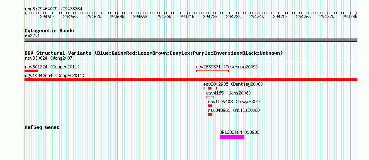Screen dimensions: 369x160
Task: Open the esv1509403 (Levy2007) label
Action: tap(234, 102)
